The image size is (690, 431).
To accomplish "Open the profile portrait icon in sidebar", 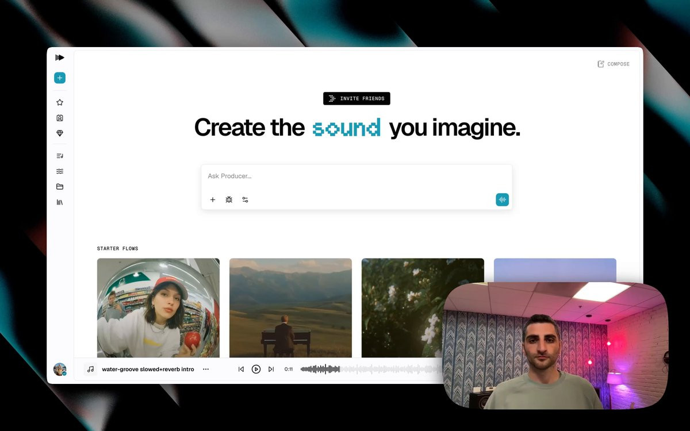I will [60, 118].
